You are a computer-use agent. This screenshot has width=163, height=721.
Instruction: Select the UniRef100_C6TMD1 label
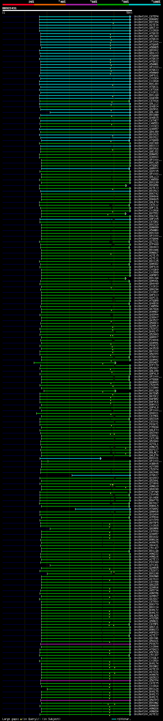[146, 416]
